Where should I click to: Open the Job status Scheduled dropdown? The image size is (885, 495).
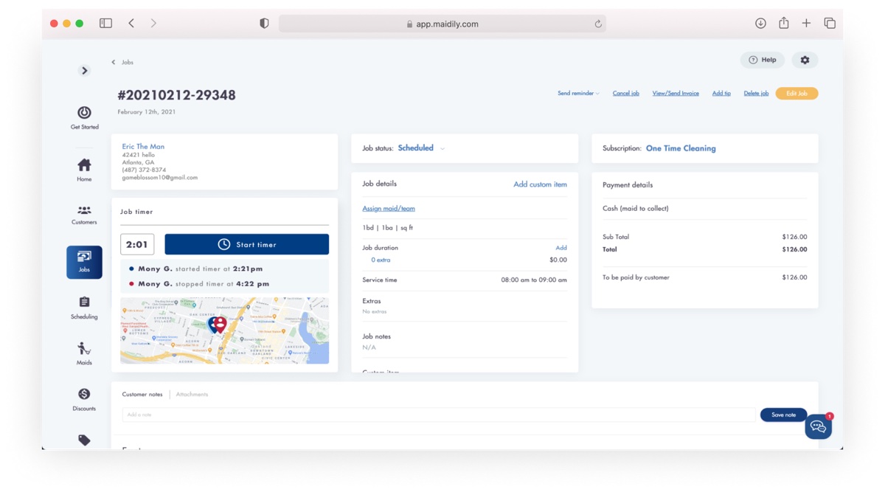pos(421,148)
